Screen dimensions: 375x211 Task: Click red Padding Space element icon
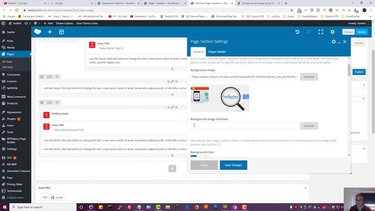click(x=46, y=115)
